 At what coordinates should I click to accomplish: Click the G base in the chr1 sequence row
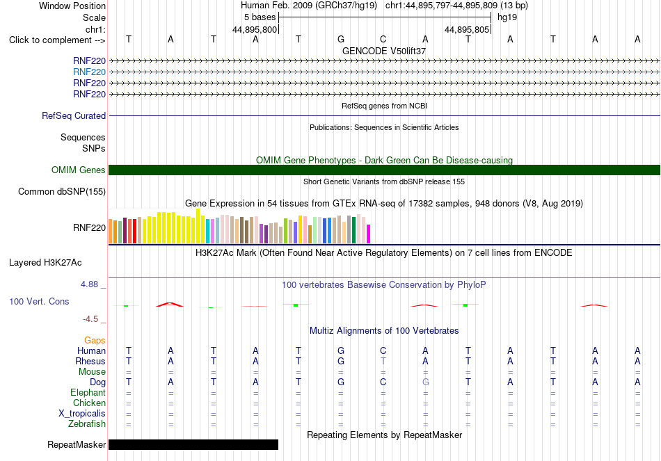coord(341,39)
